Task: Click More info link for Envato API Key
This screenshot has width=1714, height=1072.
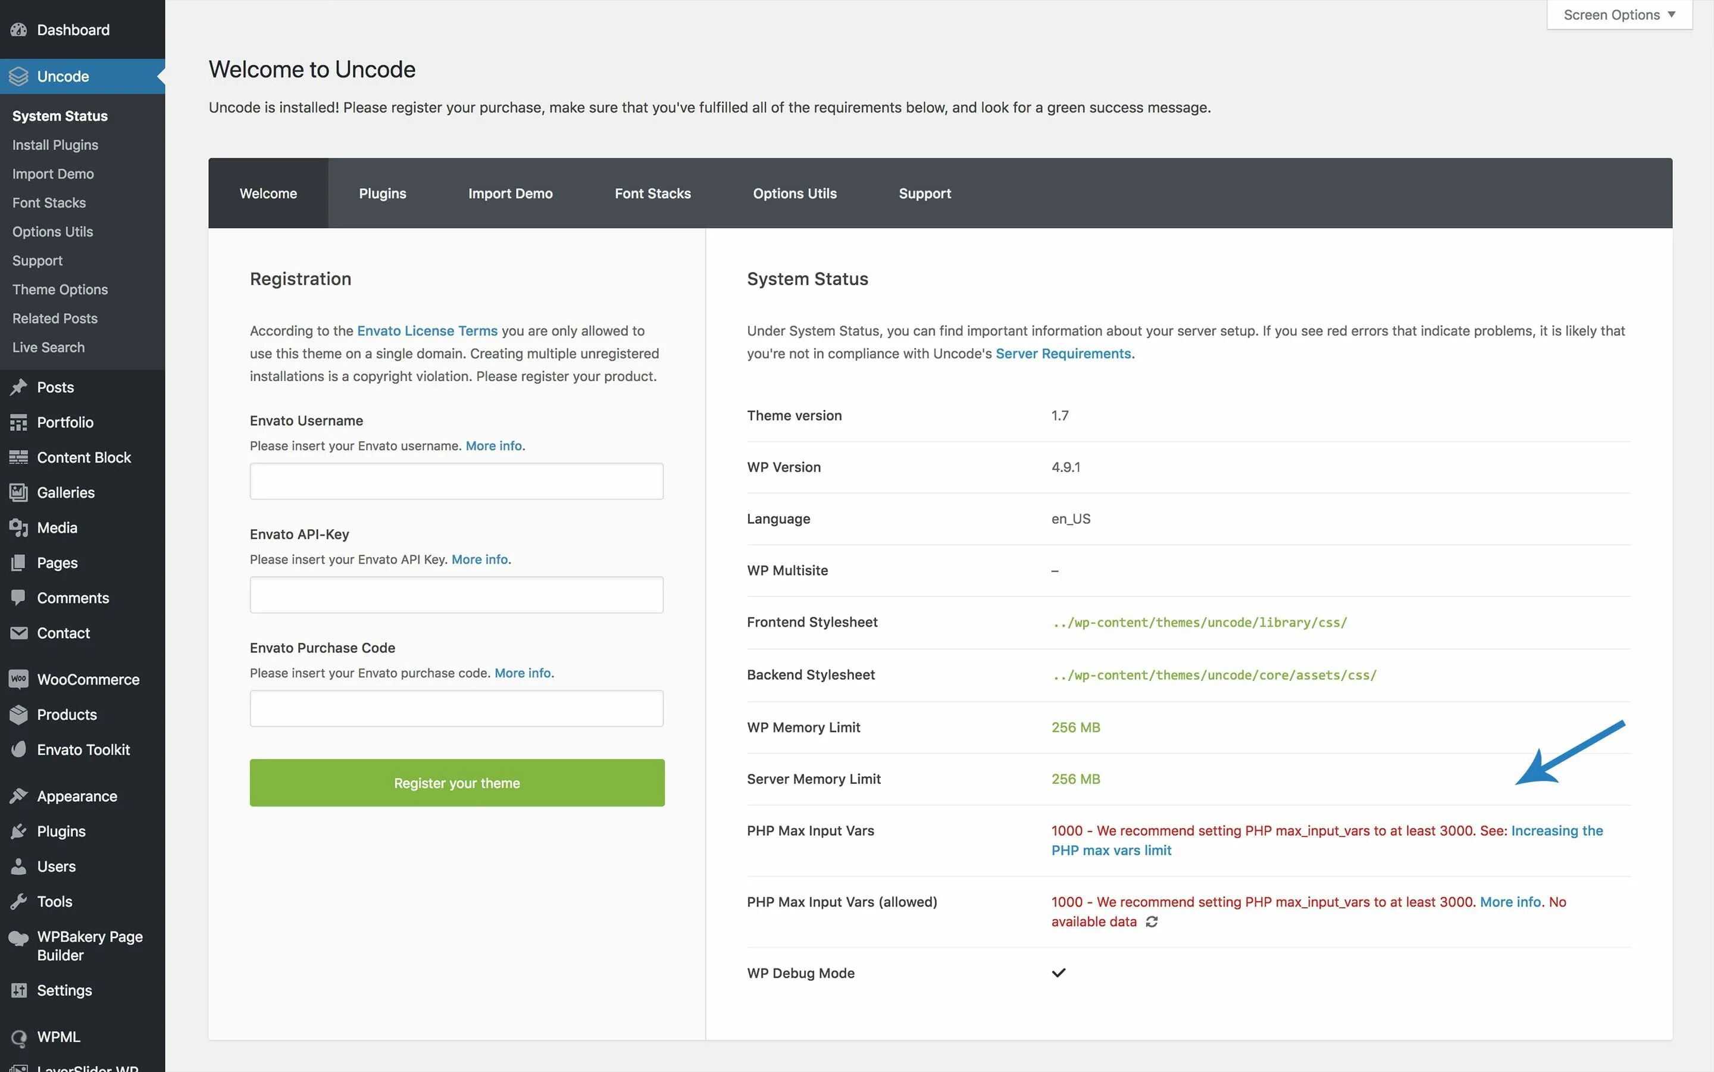Action: point(480,560)
